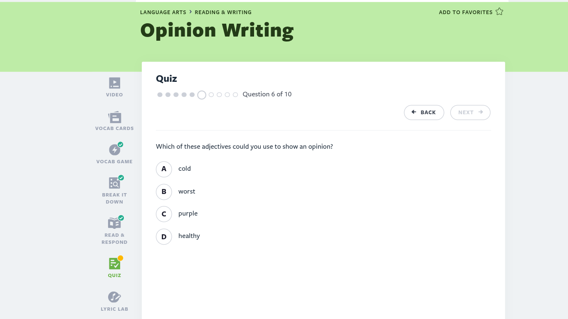
Task: Select answer B worst
Action: click(164, 191)
